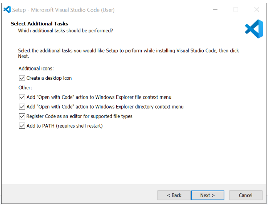Uncheck Register Code as an editor checkbox
This screenshot has width=268, height=205.
coord(22,116)
